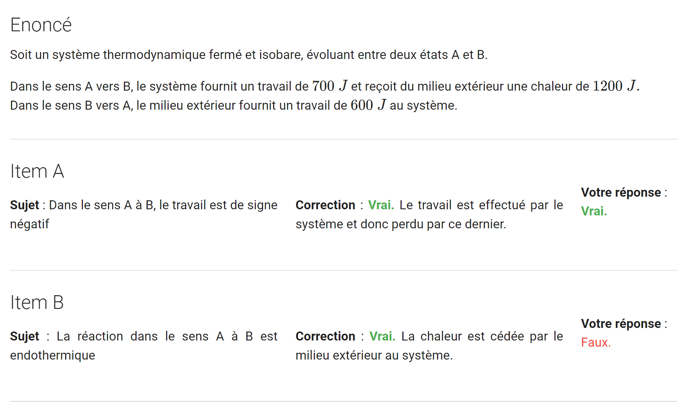Click the Correction label in Item A

click(325, 205)
